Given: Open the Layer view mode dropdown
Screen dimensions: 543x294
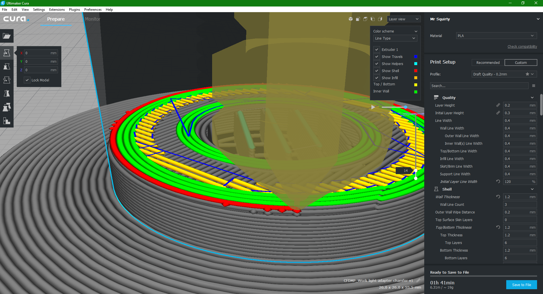Looking at the screenshot, I should coord(404,19).
